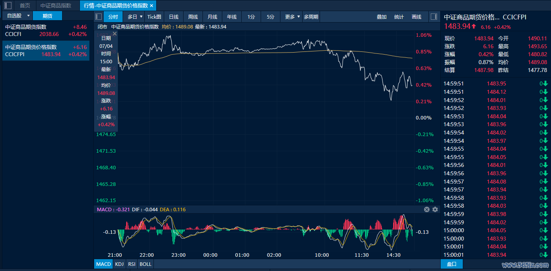
Task: Expand the 自选股 dropdown
Action: pyautogui.click(x=28, y=16)
